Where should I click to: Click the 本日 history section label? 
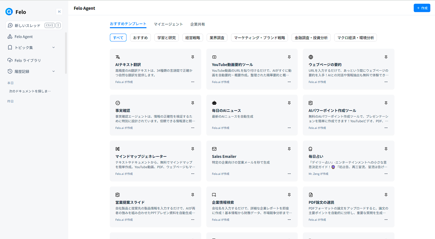[x=11, y=83]
